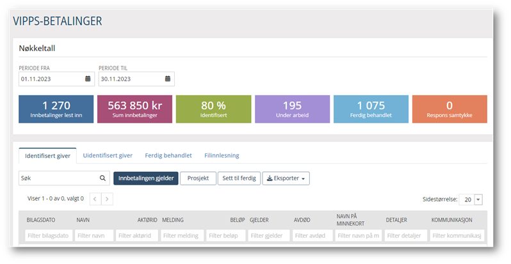511x264 pixels.
Task: Open the Ferdig behandlet tab
Action: [x=168, y=155]
